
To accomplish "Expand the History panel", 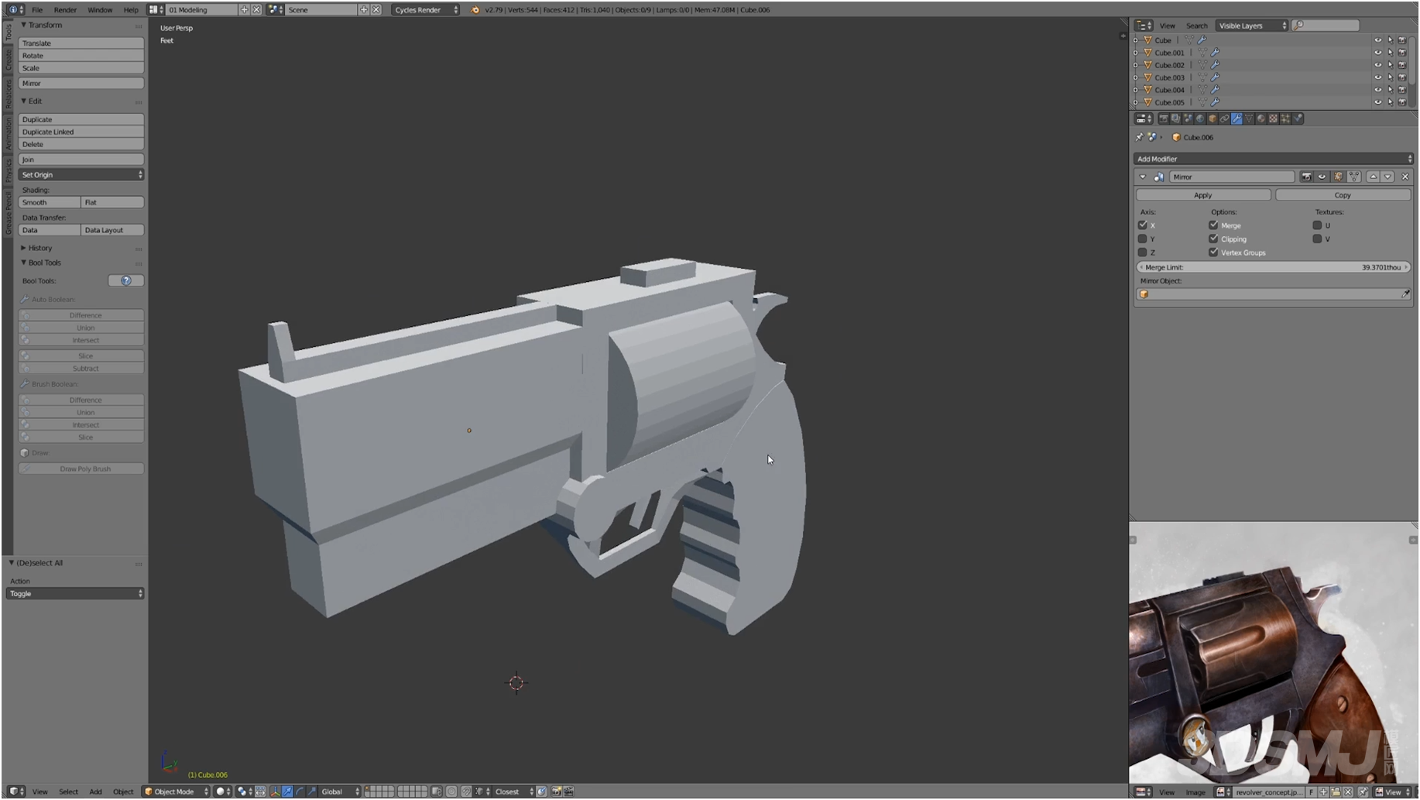I will tap(39, 248).
